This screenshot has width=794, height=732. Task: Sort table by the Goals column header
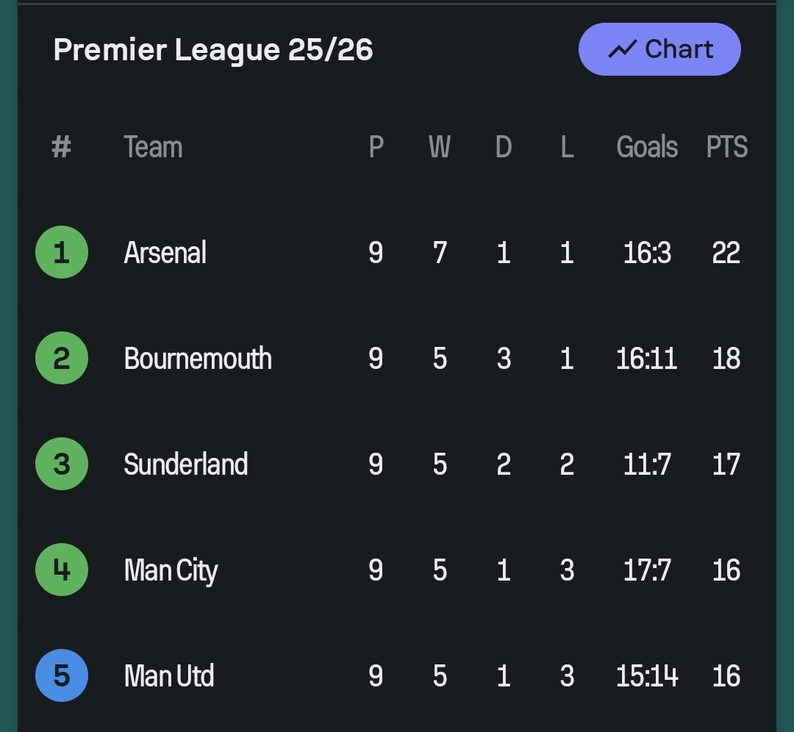coord(647,147)
